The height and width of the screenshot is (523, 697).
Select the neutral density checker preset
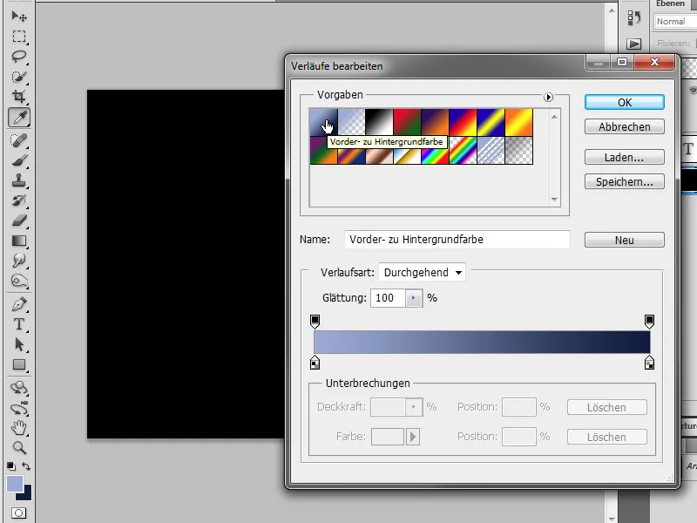pyautogui.click(x=518, y=150)
